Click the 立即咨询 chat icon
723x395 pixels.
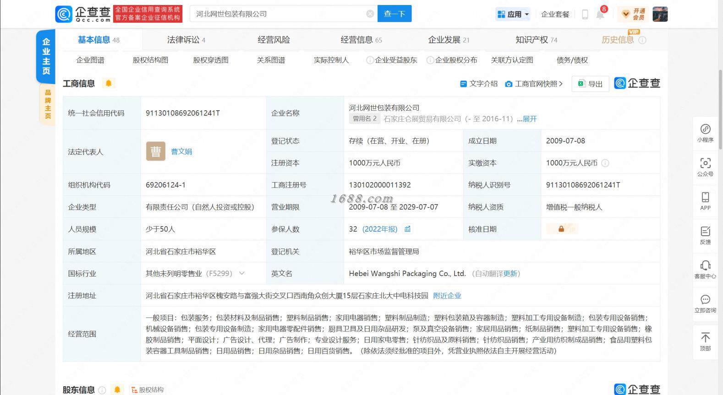pyautogui.click(x=705, y=303)
